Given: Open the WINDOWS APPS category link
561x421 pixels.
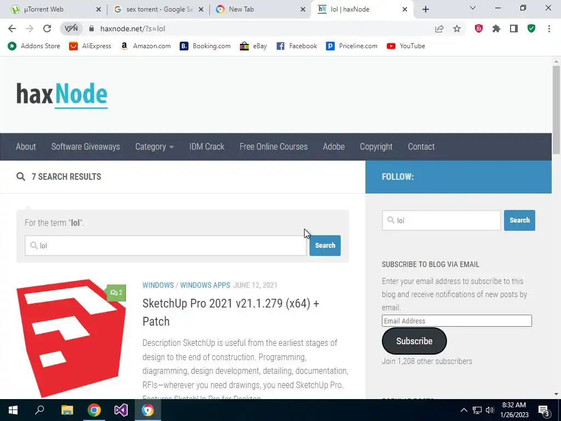Looking at the screenshot, I should click(205, 285).
